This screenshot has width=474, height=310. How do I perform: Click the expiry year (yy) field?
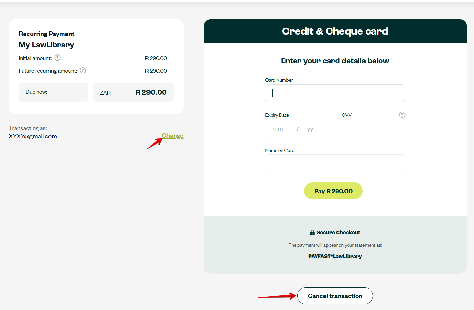click(x=310, y=129)
